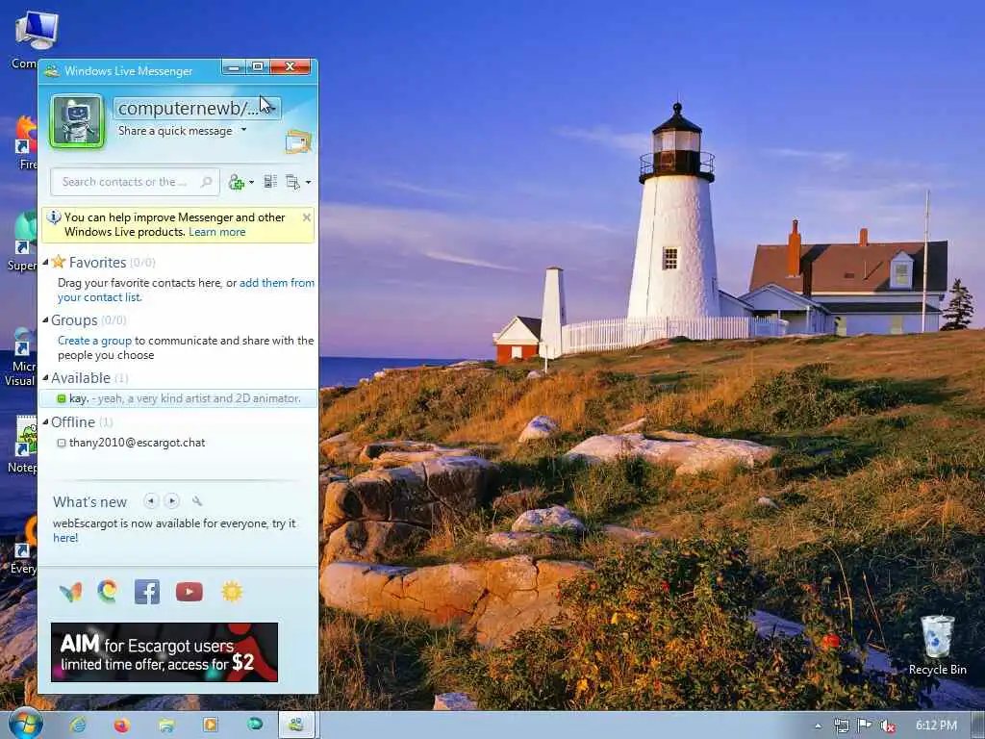Image resolution: width=985 pixels, height=739 pixels.
Task: Collapse the Favorites group
Action: tap(45, 262)
